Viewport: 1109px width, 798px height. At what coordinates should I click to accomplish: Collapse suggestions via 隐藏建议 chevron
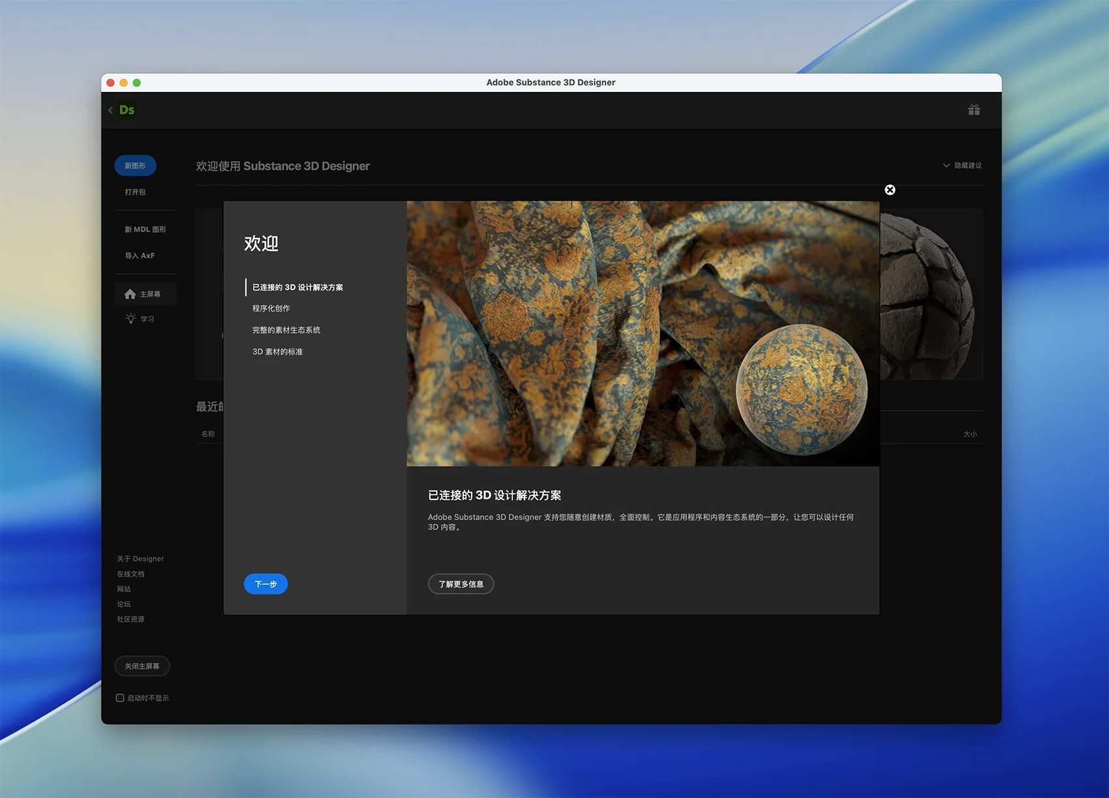pyautogui.click(x=946, y=166)
